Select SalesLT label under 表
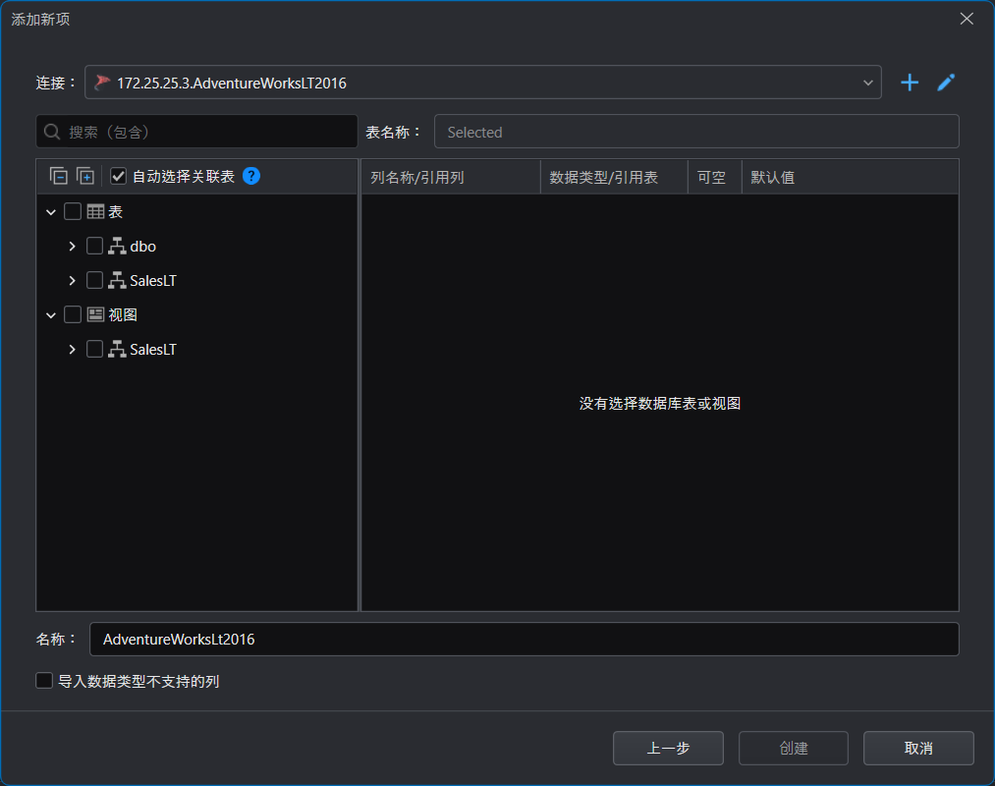The height and width of the screenshot is (786, 995). pos(153,281)
